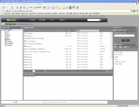Viewport: 139px width, 107px height.
Task: Print the page using printer icon
Action: (x=53, y=7)
